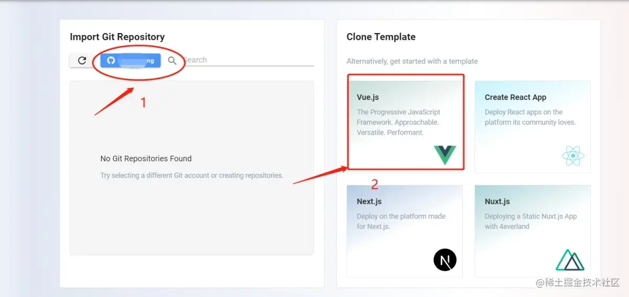Image resolution: width=629 pixels, height=297 pixels.
Task: Click the green Nuxt mountain logo
Action: [570, 260]
